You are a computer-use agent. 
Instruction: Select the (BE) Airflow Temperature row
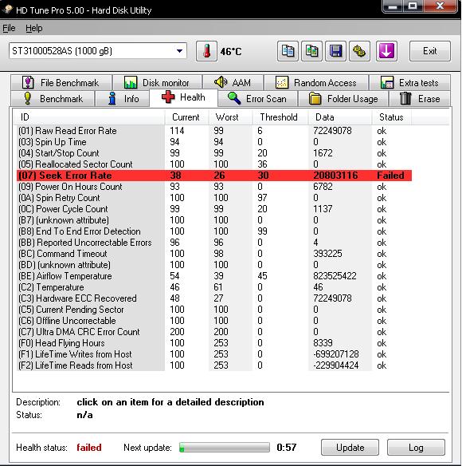(x=214, y=276)
